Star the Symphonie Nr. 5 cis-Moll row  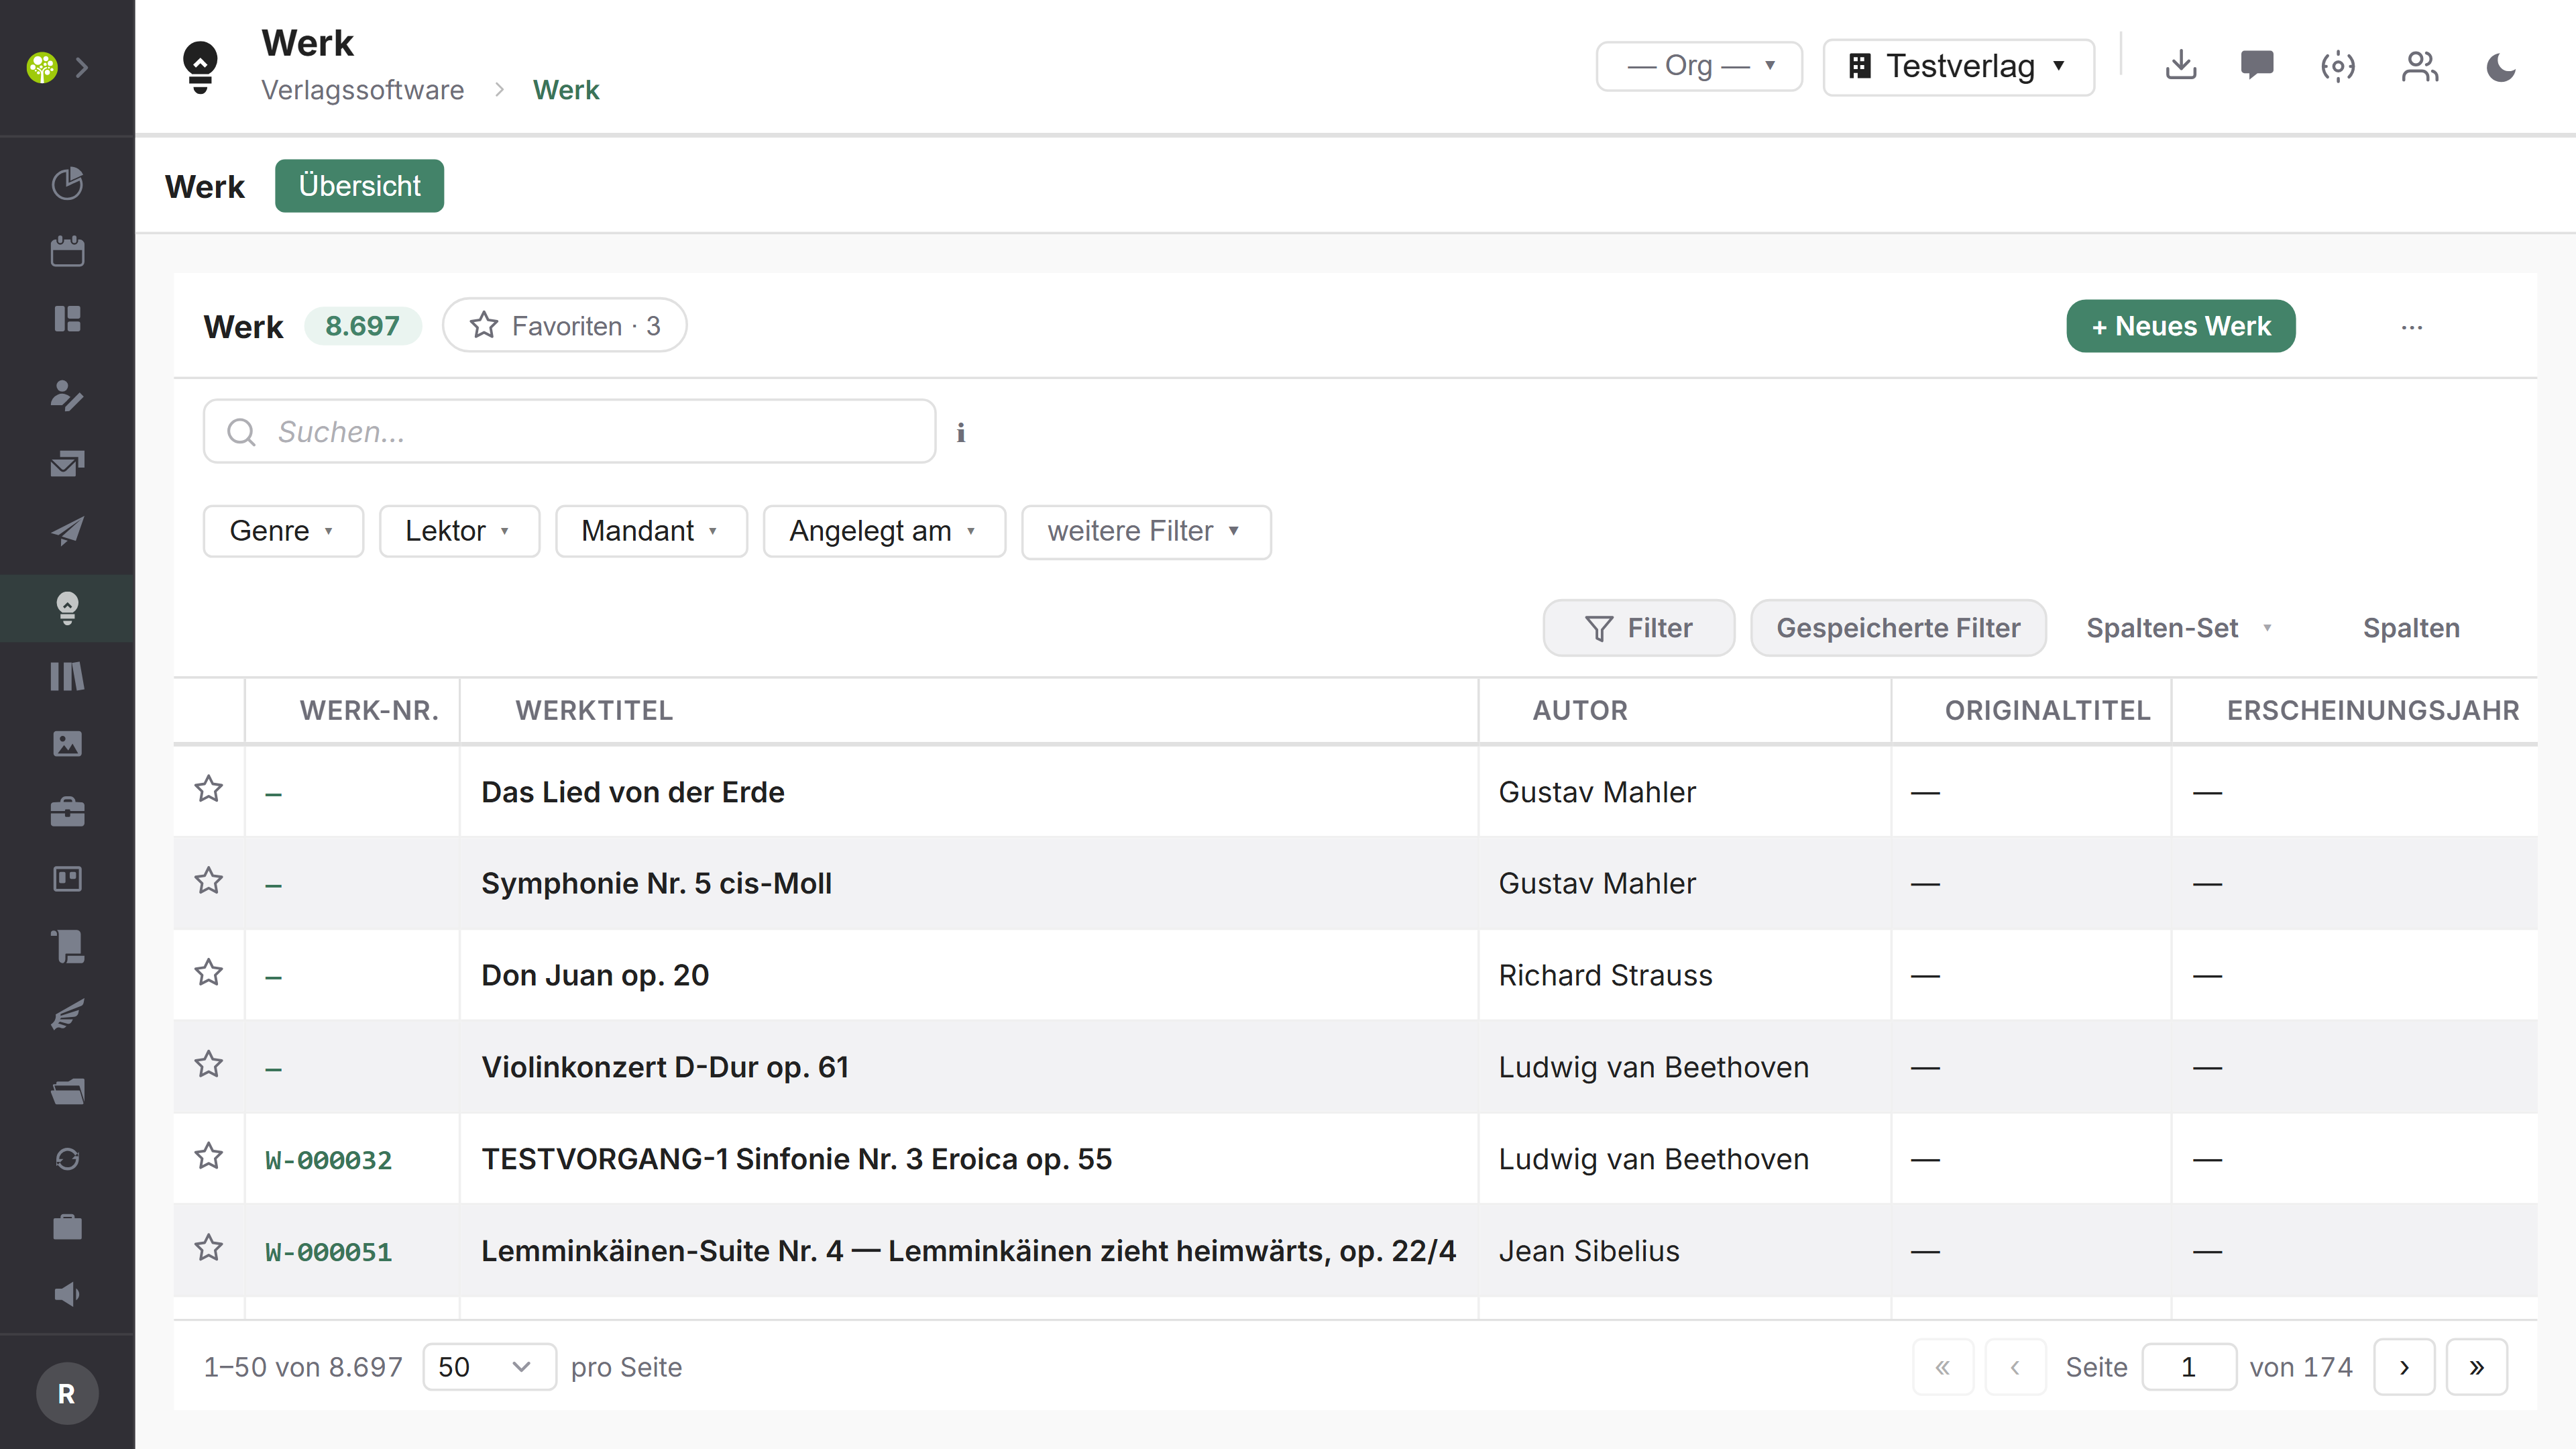click(x=208, y=881)
